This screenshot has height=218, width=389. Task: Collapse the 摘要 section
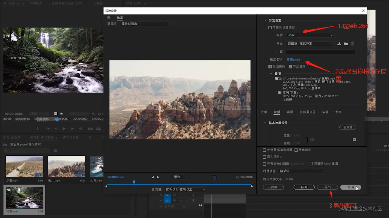click(x=271, y=73)
